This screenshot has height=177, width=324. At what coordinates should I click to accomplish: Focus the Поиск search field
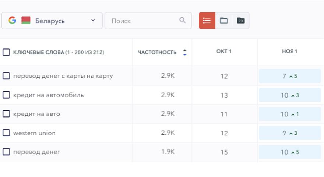144,21
